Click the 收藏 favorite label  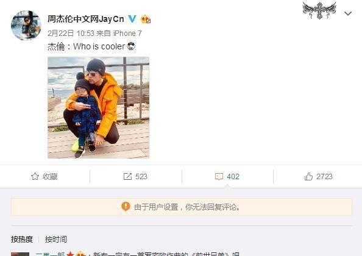(x=50, y=177)
